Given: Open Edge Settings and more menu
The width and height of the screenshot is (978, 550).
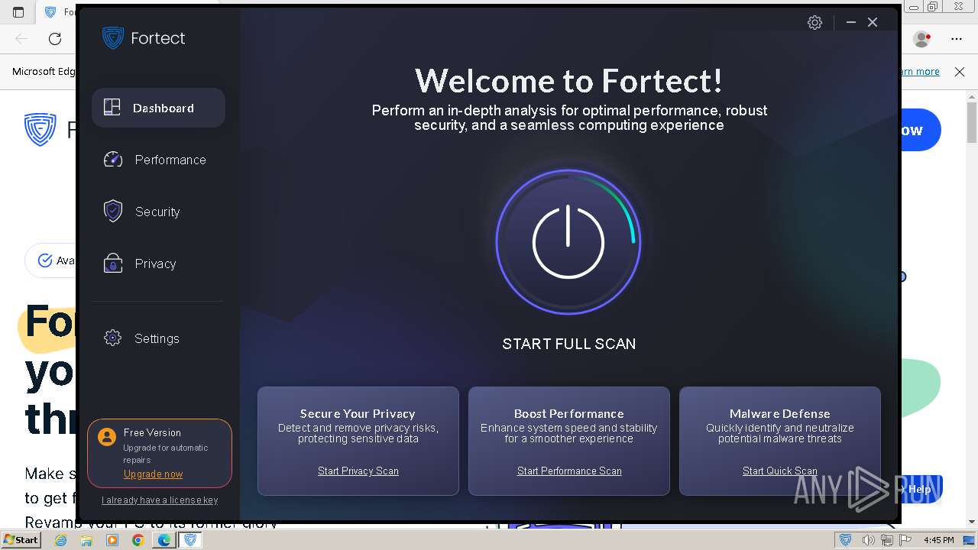Looking at the screenshot, I should [957, 38].
